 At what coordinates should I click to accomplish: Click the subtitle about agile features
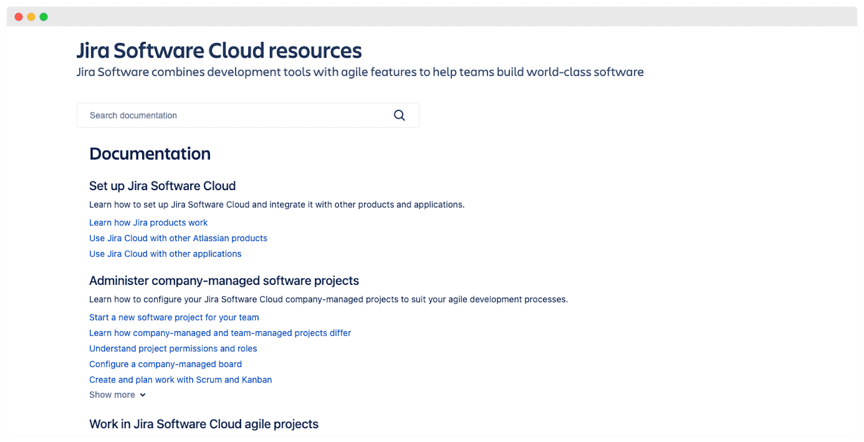360,72
